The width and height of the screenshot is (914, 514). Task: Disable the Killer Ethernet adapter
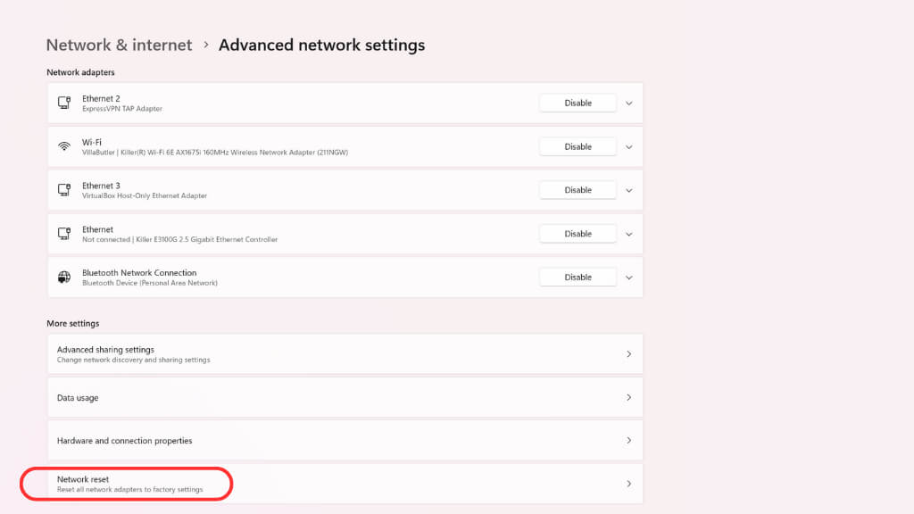[x=577, y=234]
